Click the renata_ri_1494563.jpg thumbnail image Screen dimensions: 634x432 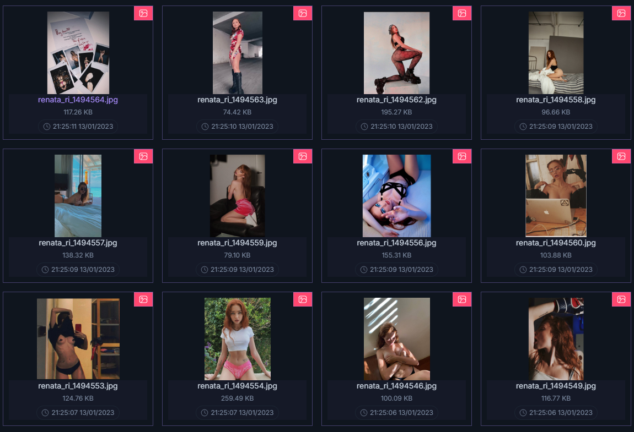click(238, 53)
